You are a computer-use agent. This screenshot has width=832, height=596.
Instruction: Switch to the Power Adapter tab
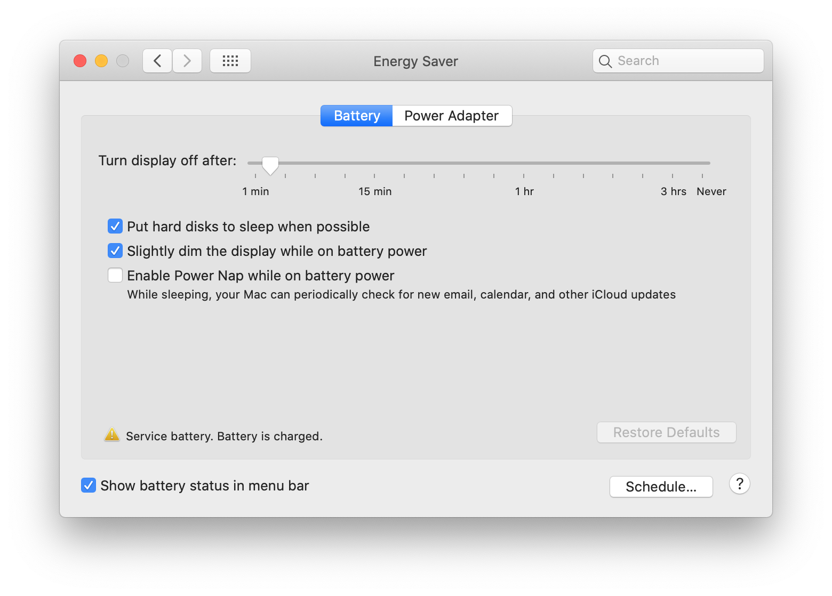click(451, 116)
